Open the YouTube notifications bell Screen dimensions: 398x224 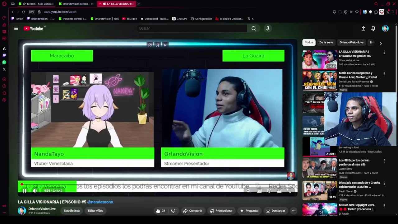pos(373,28)
